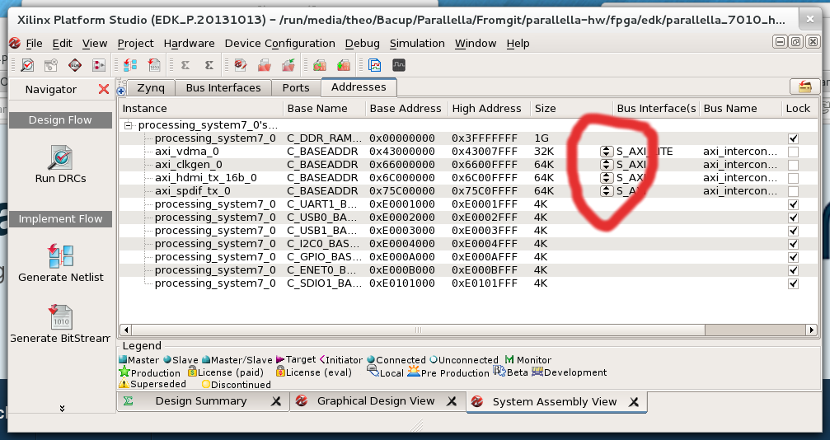Click the Generate Netlist toolbar icon
The height and width of the screenshot is (440, 830).
pyautogui.click(x=130, y=65)
